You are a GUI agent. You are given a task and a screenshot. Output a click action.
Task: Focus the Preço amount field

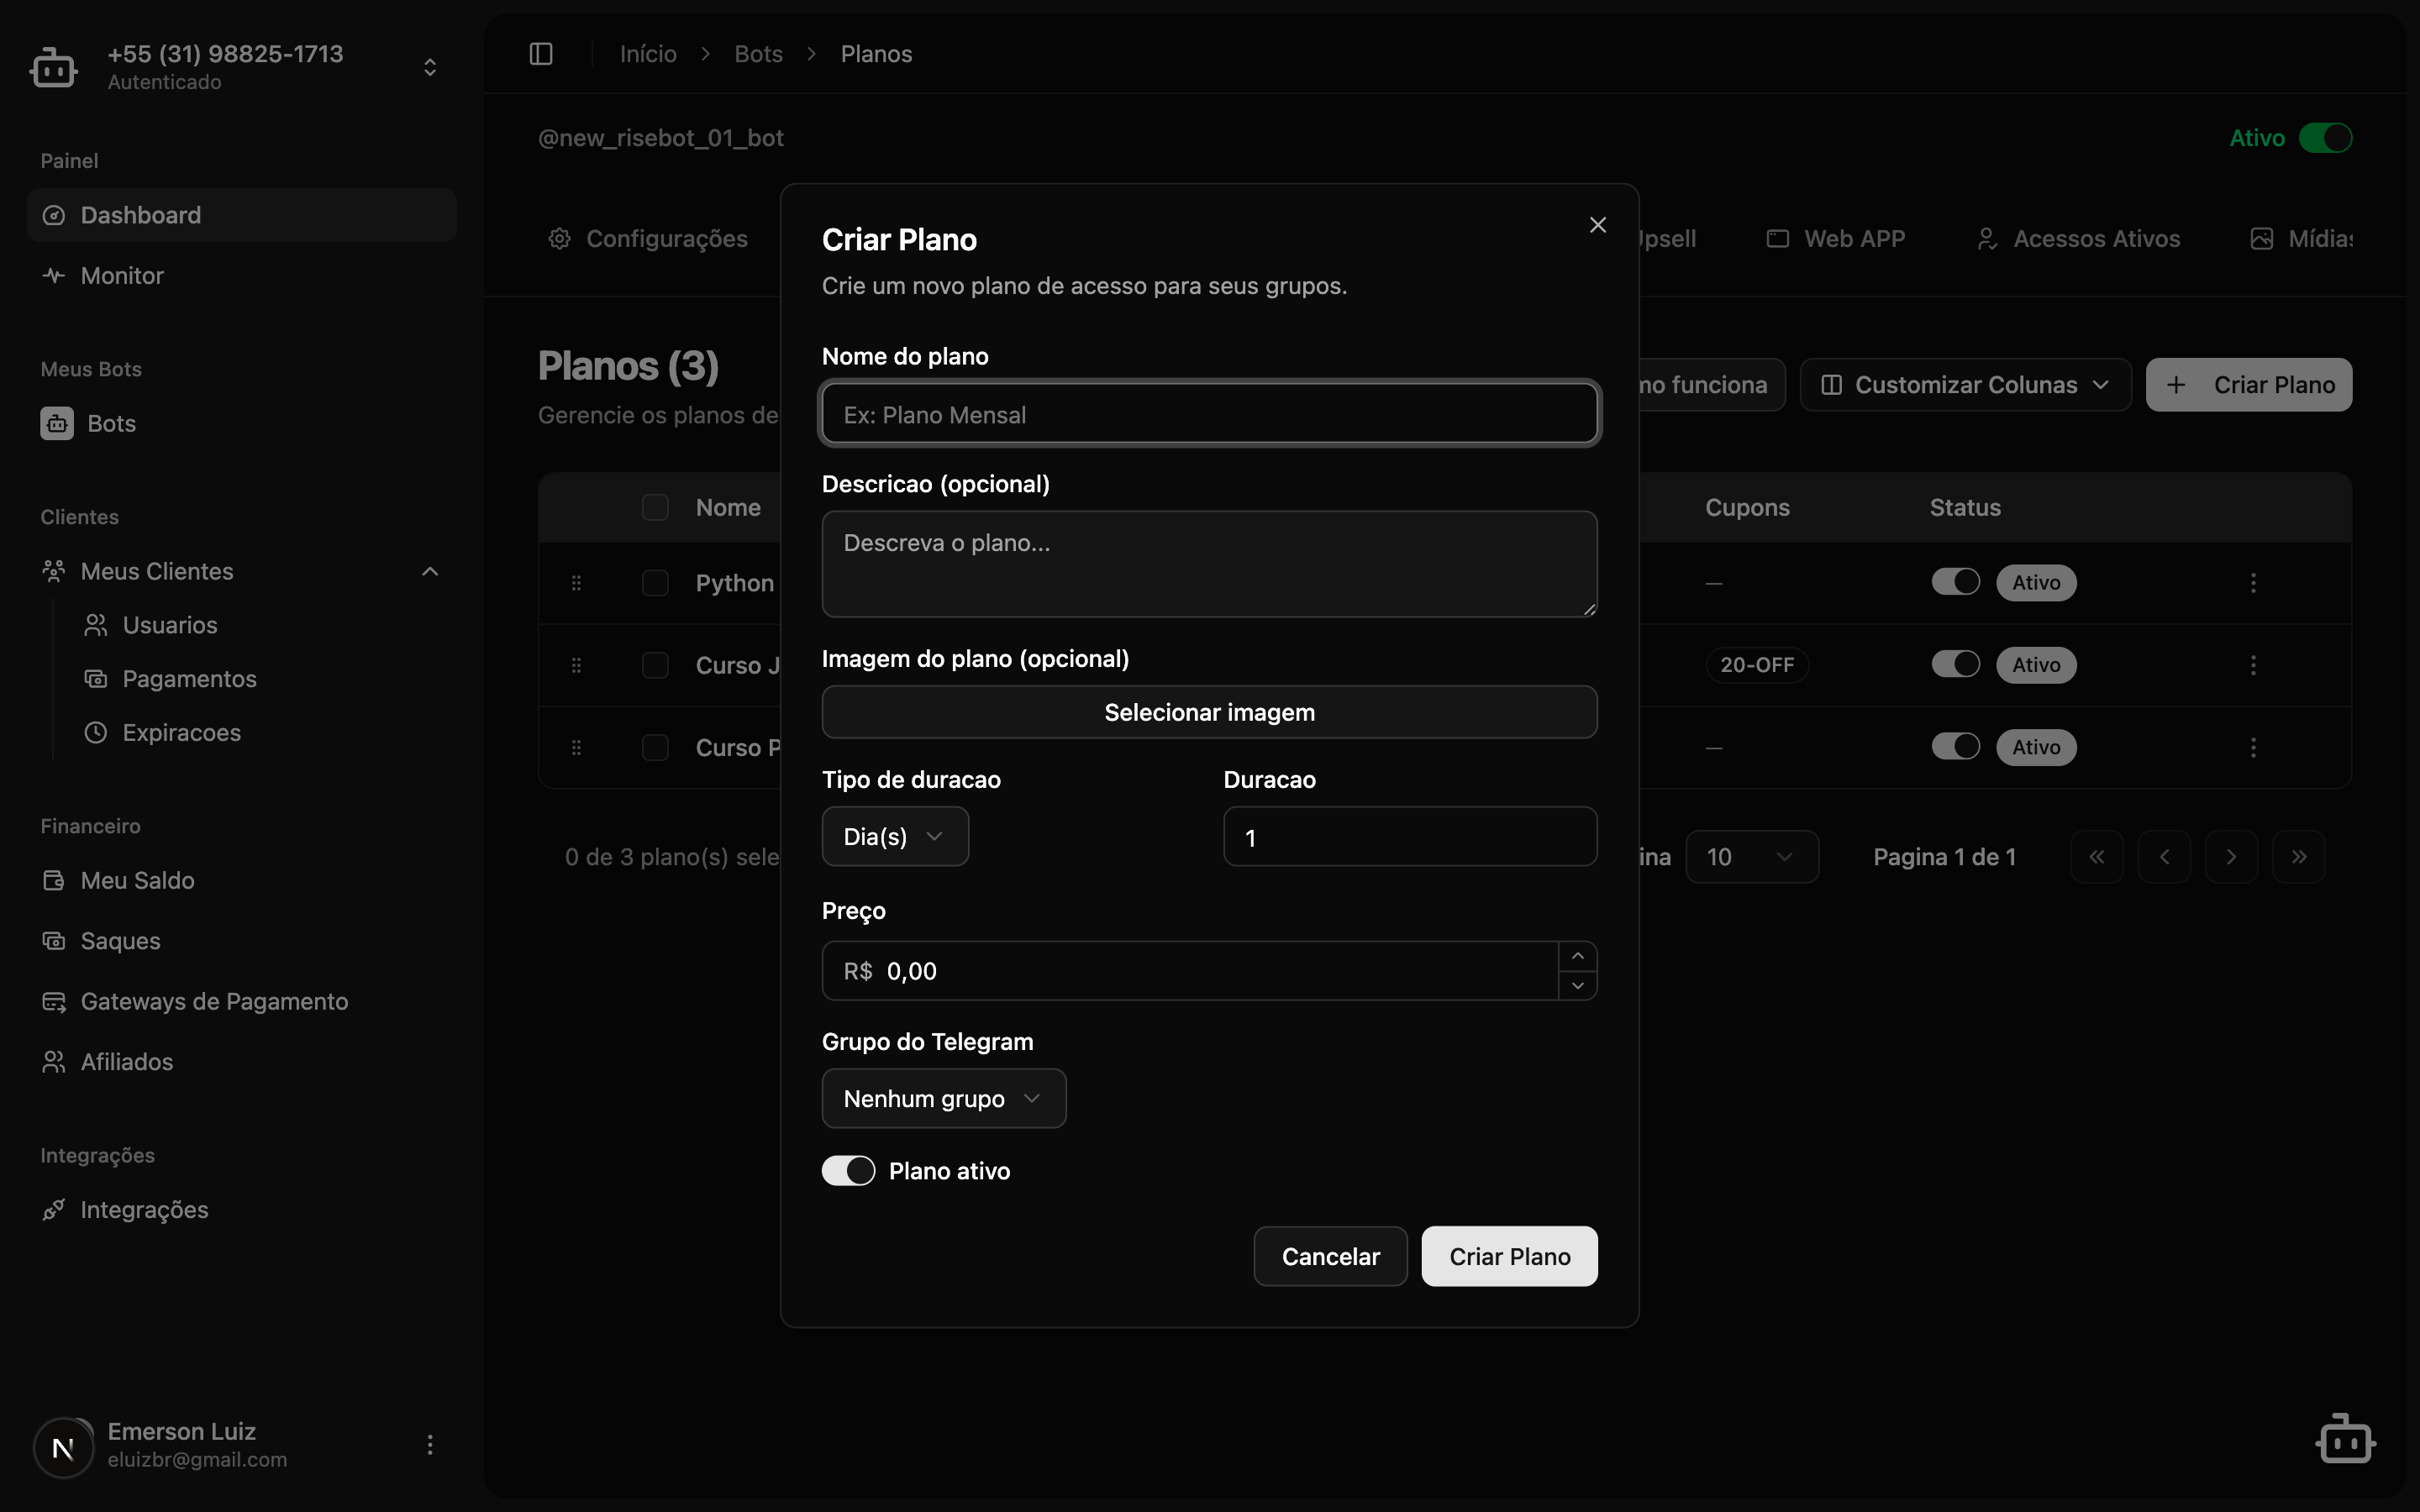[1190, 971]
